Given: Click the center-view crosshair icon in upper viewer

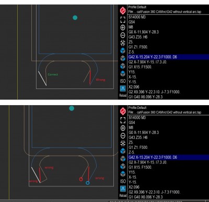Looking at the screenshot, I should [x=123, y=43].
